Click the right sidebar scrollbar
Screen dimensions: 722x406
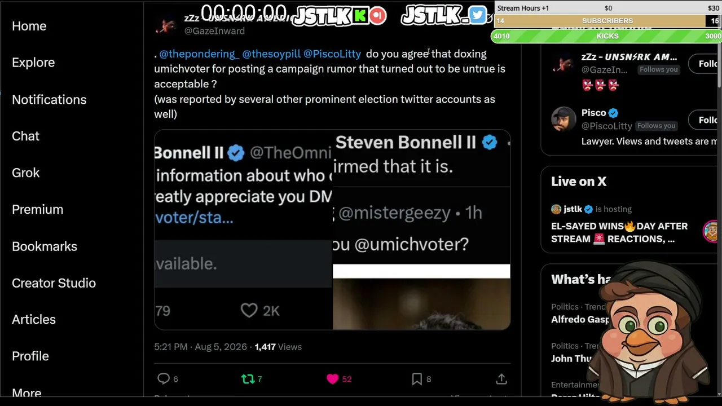(719, 68)
